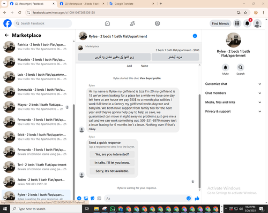The width and height of the screenshot is (268, 213).
Task: Click the 2 beds 1 bath Flat/apartment - $700 listing text
Action: (x=177, y=50)
